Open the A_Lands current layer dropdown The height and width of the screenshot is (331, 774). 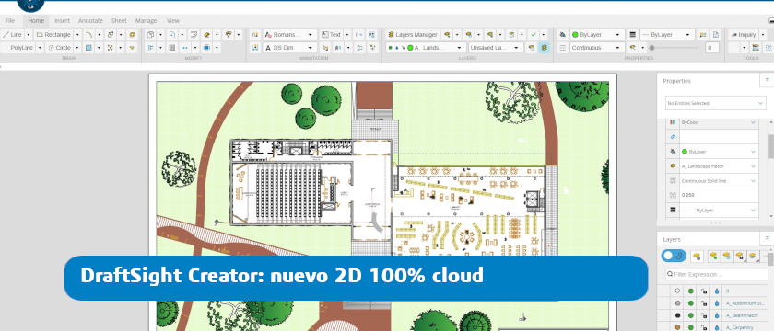(x=427, y=48)
